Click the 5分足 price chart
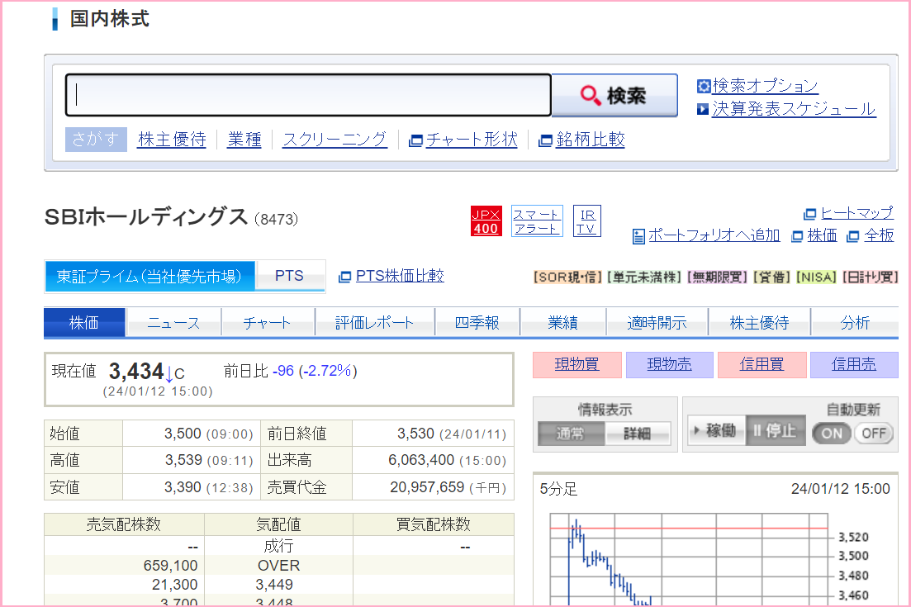 689,559
